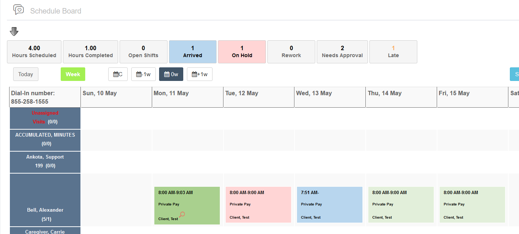Click the chat bubbles logo beside Schedule Board

pyautogui.click(x=18, y=10)
